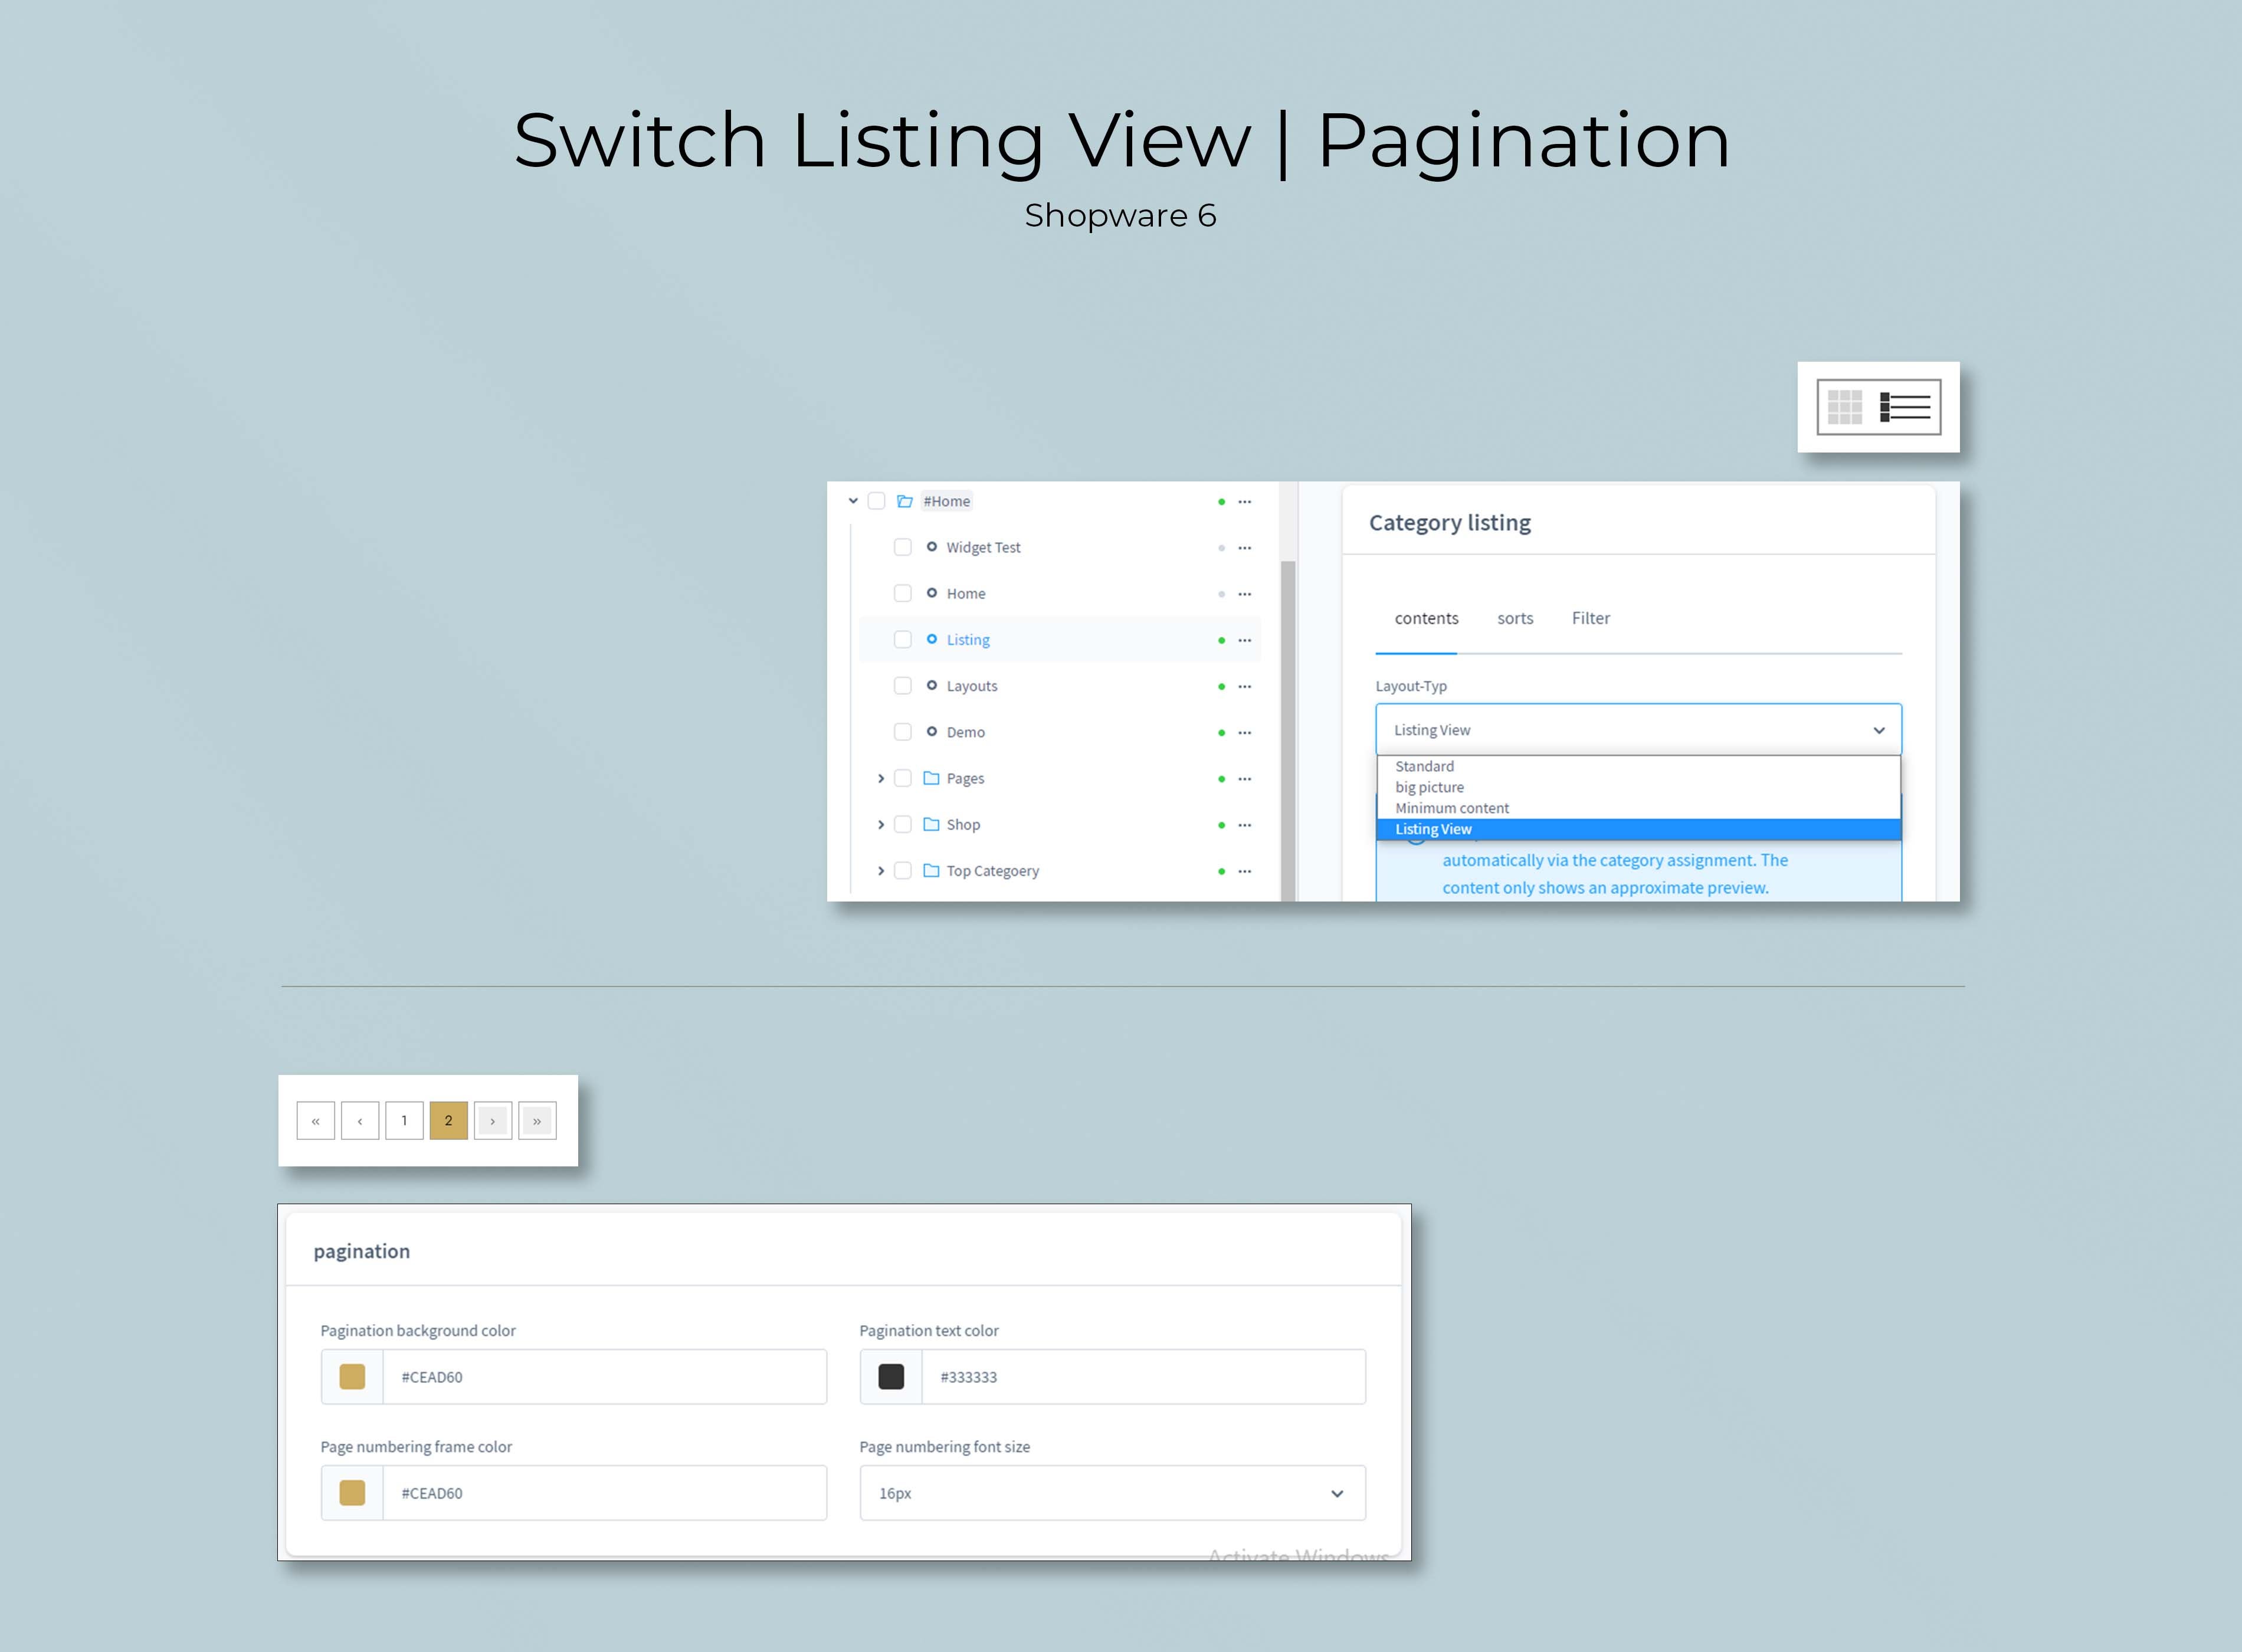Open Pagination background color swatch
The image size is (2242, 1652).
[352, 1377]
